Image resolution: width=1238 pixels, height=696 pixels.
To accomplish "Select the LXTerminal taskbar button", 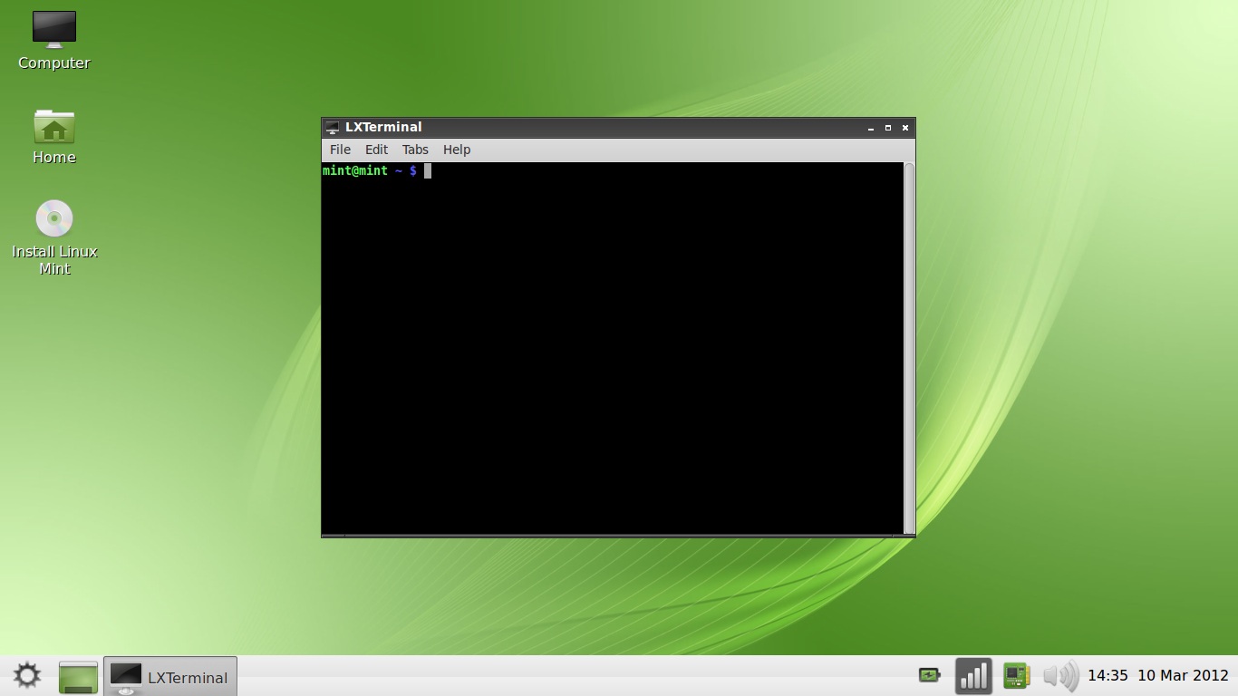I will (170, 676).
